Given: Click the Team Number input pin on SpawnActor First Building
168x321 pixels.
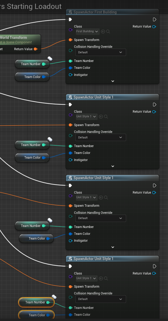Looking at the screenshot, I should [70, 61].
